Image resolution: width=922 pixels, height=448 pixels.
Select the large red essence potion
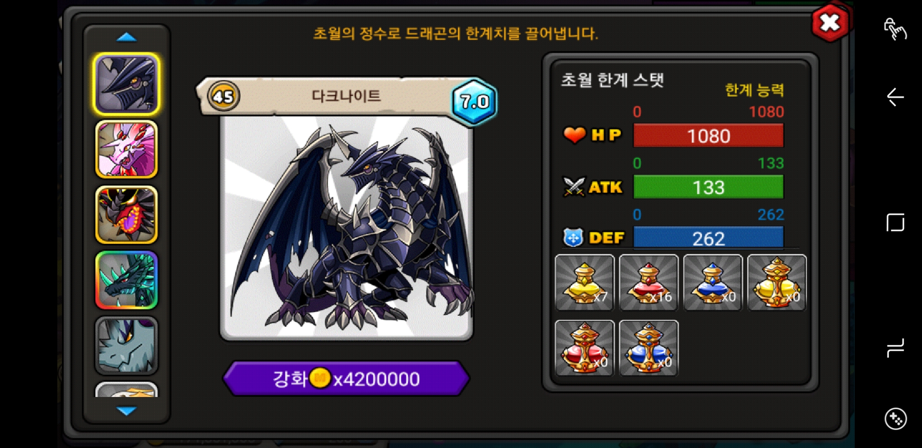[x=584, y=348]
